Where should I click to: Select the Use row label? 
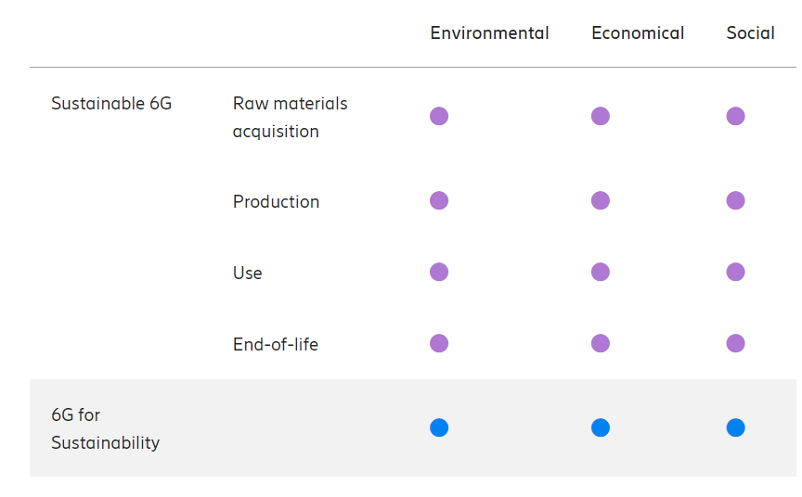(x=247, y=274)
